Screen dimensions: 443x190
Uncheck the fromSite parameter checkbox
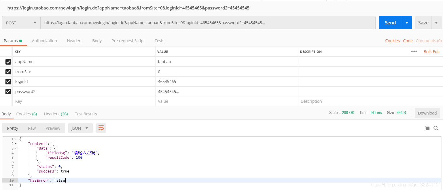[x=8, y=72]
